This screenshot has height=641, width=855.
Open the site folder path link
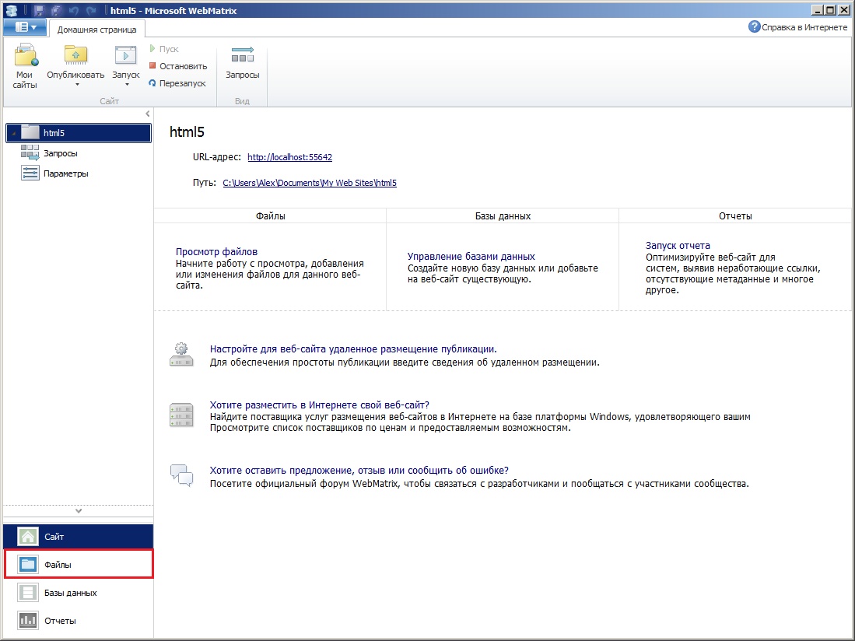310,183
